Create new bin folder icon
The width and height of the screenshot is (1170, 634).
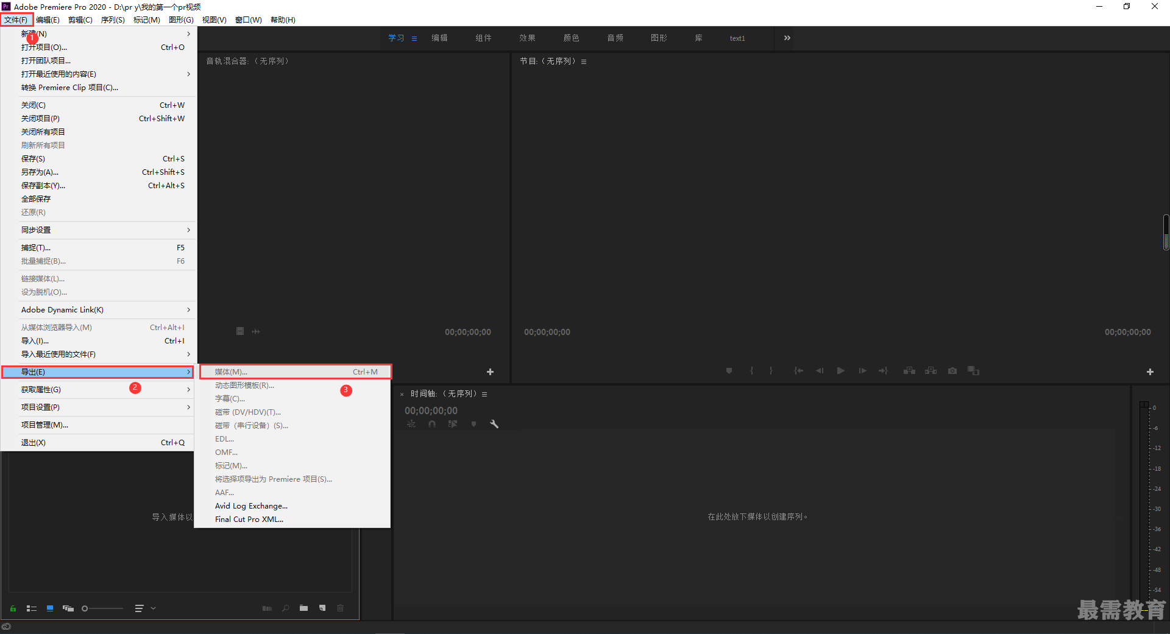303,608
